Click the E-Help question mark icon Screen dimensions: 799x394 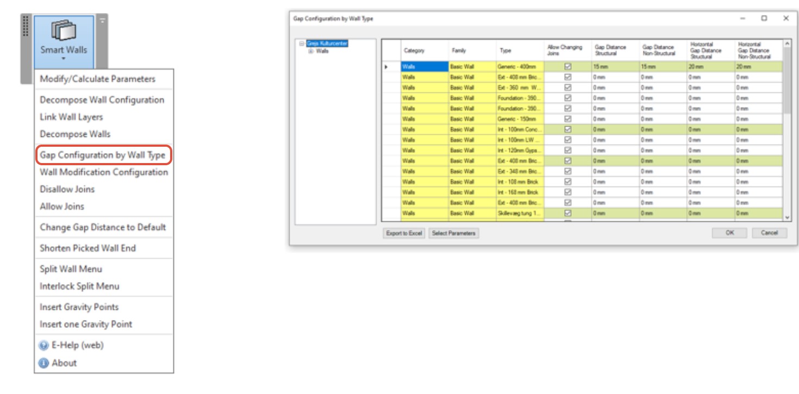(x=44, y=346)
